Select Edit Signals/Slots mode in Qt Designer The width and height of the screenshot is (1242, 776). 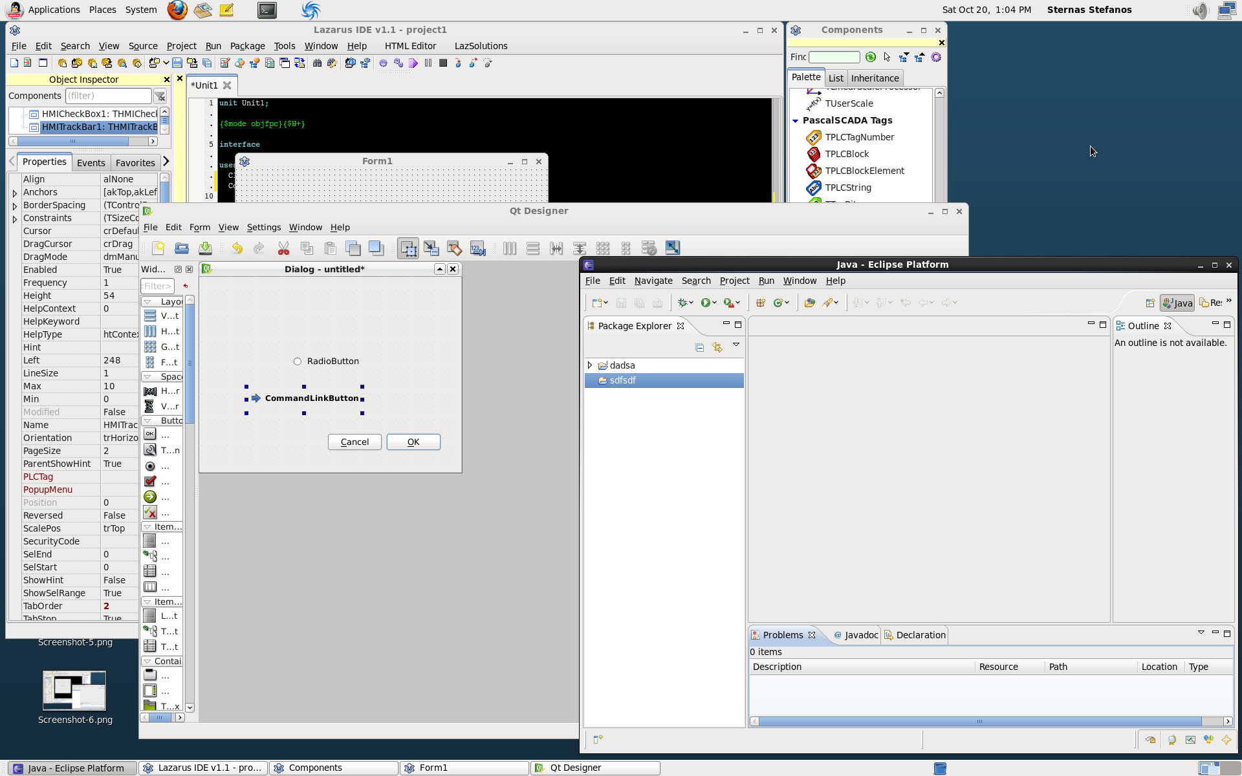click(x=431, y=248)
